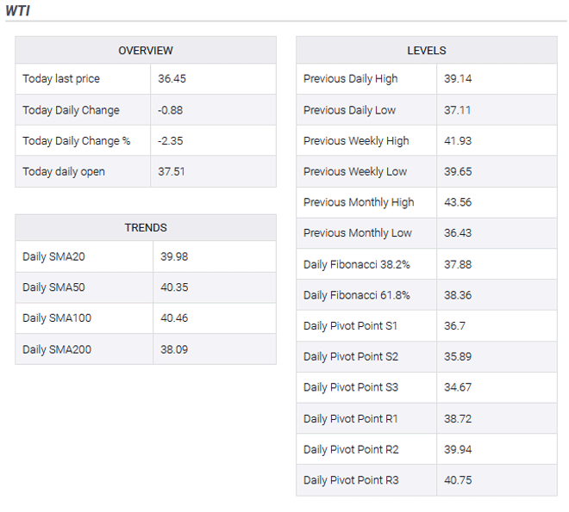The height and width of the screenshot is (512, 569).
Task: Click the Today Daily Change label
Action: [x=71, y=110]
